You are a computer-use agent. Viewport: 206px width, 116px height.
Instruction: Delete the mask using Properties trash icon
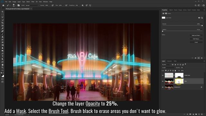pyautogui.click(x=202, y=58)
